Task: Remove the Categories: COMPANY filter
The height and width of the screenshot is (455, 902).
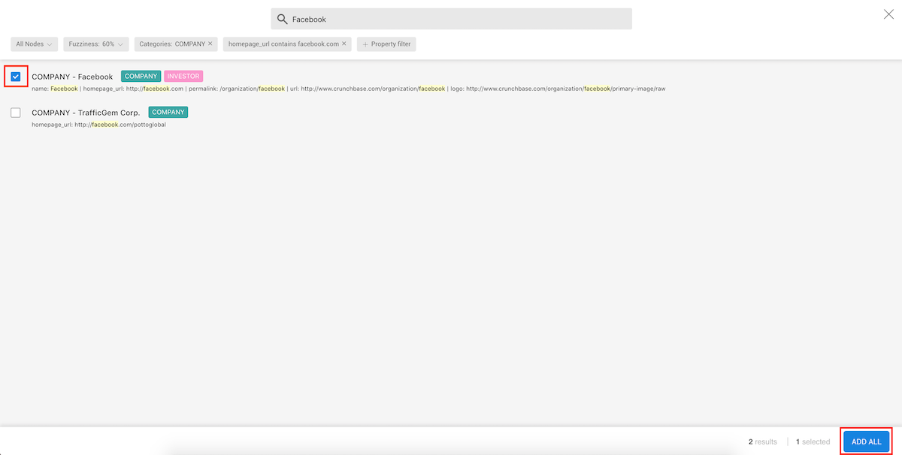Action: (x=210, y=44)
